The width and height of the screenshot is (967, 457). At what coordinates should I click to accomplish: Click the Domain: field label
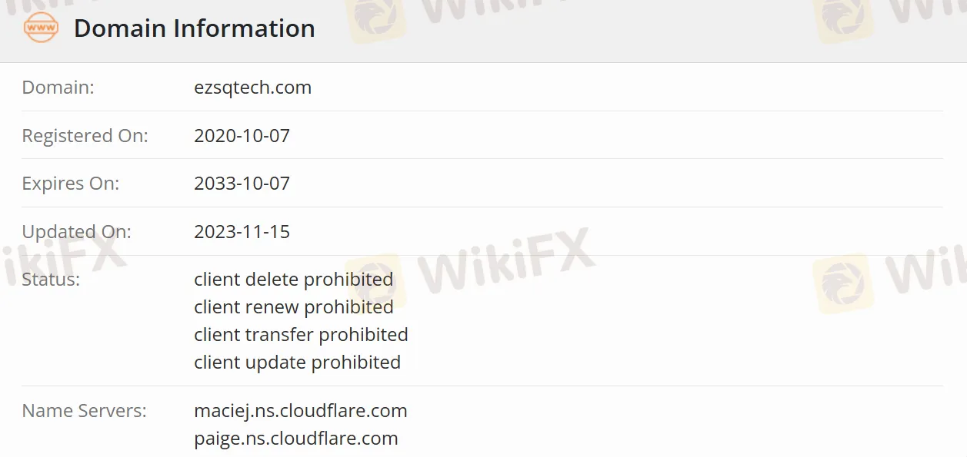click(x=58, y=88)
